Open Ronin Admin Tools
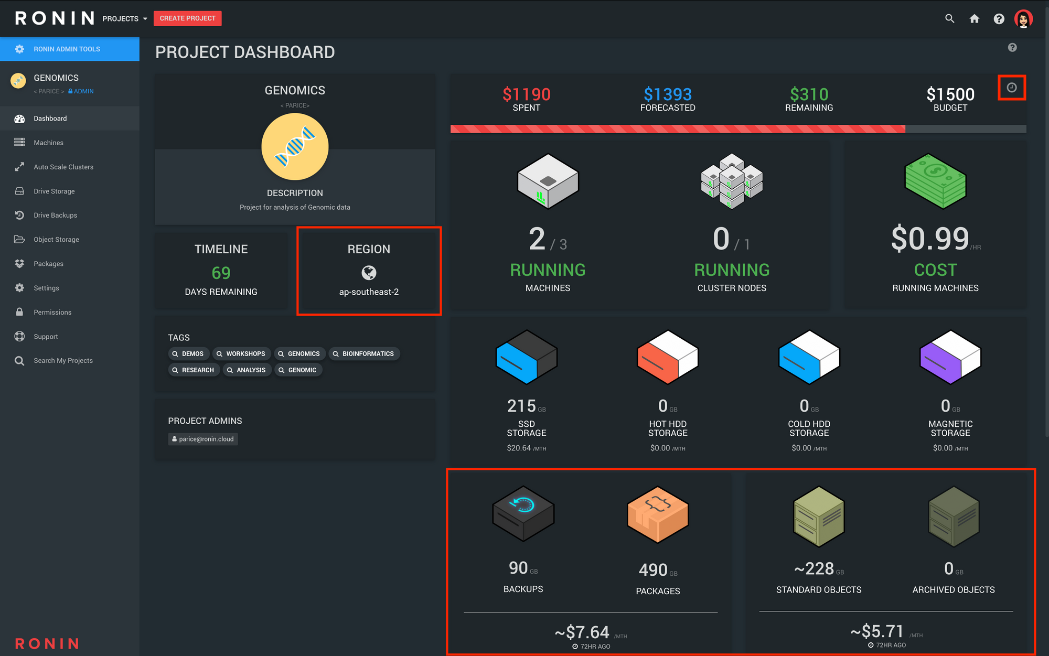 (x=67, y=49)
